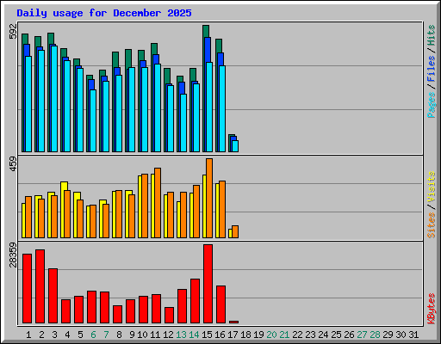Click the day 3 red KBytes bar

53,296
